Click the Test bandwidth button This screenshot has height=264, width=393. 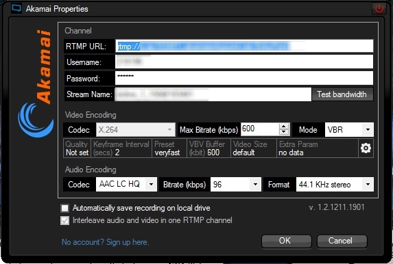coord(342,94)
